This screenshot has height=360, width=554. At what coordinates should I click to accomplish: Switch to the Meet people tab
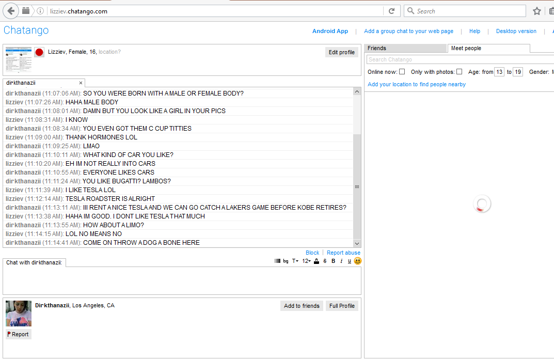[x=488, y=48]
